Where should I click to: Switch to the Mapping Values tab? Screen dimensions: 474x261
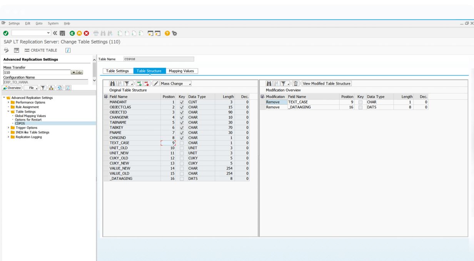182,71
